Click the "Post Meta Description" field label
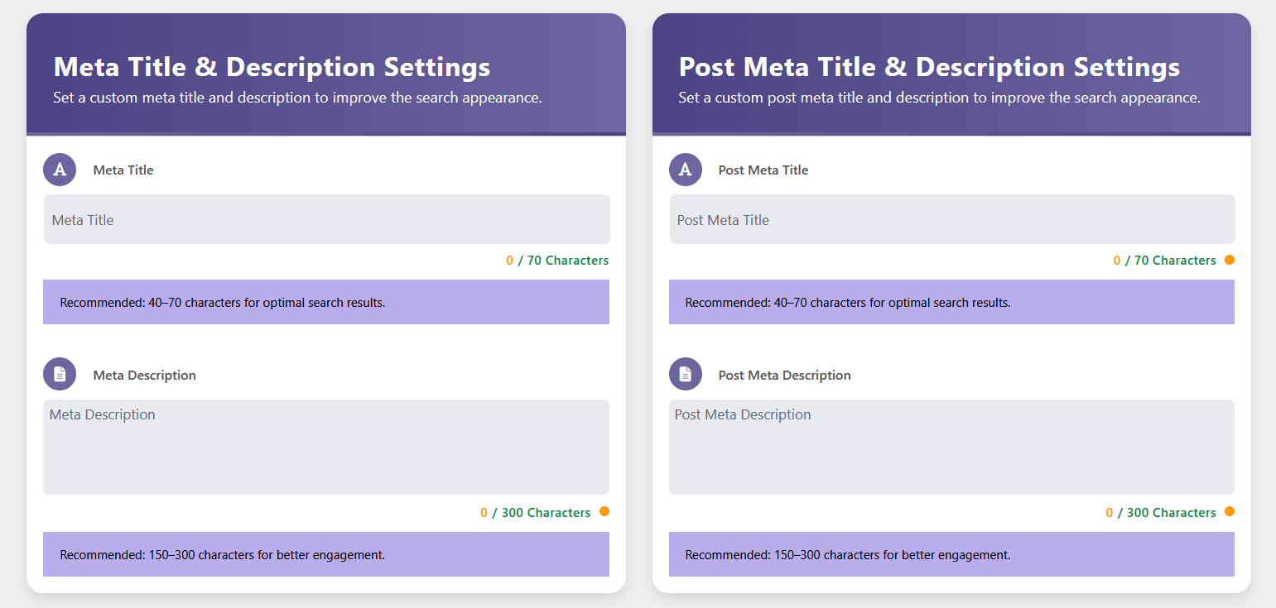This screenshot has width=1276, height=608. click(x=784, y=376)
